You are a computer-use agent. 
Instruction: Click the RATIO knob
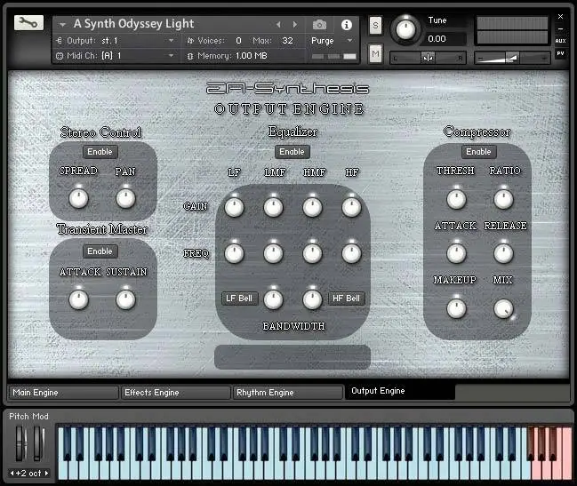pyautogui.click(x=503, y=200)
